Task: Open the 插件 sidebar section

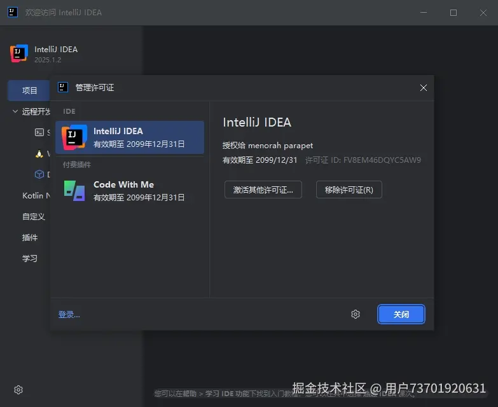Action: tap(30, 237)
